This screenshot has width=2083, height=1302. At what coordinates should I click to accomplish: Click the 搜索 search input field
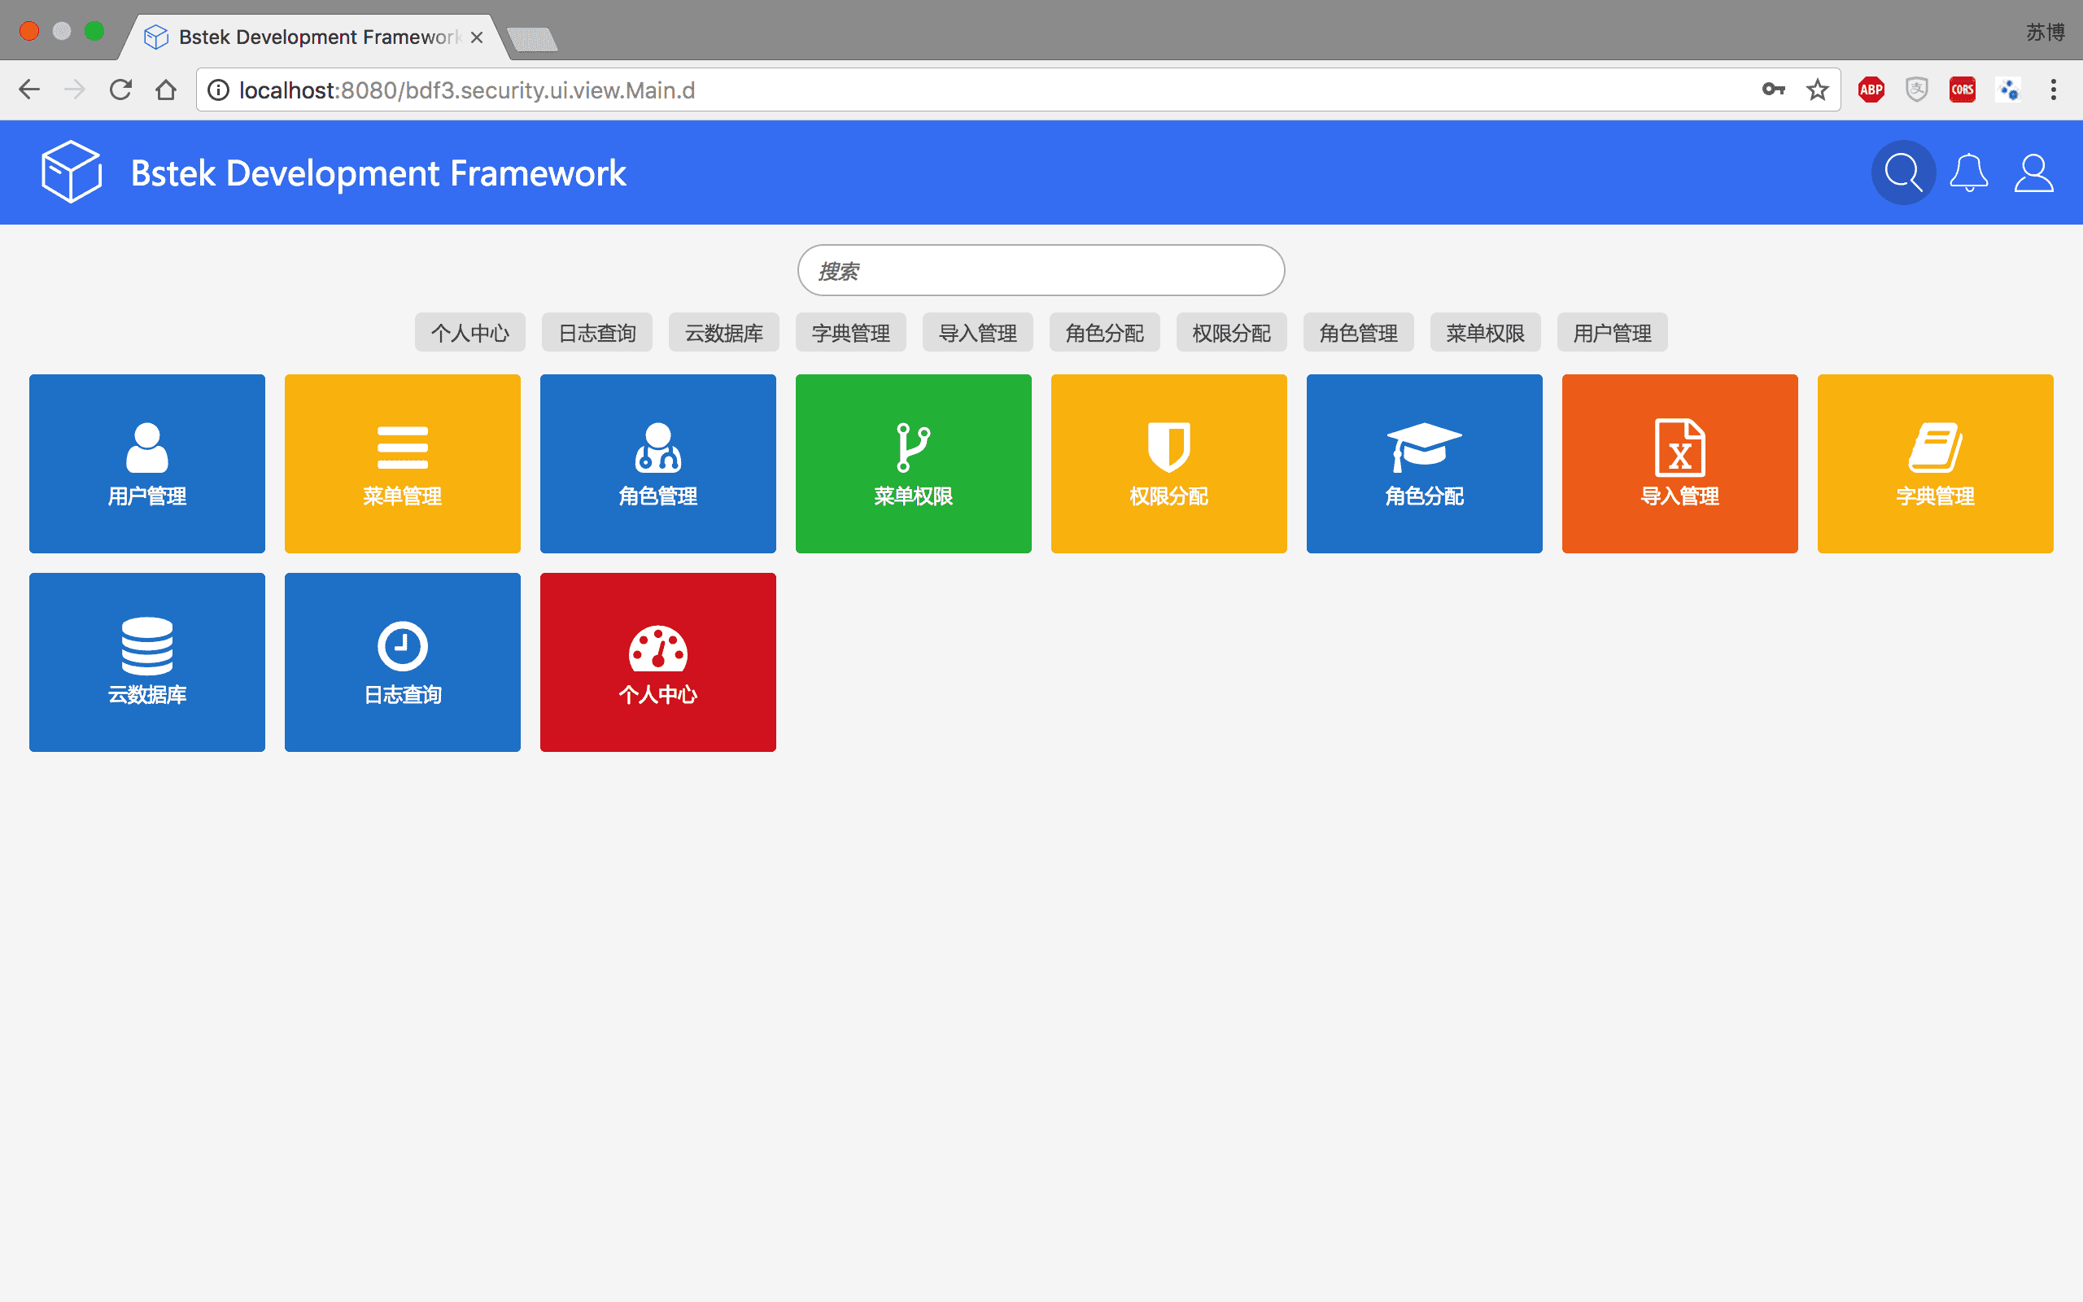click(x=1041, y=270)
